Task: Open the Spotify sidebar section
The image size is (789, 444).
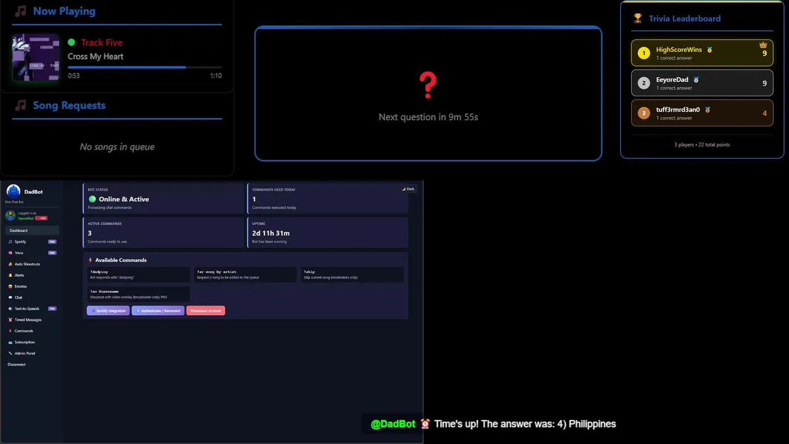Action: tap(32, 242)
